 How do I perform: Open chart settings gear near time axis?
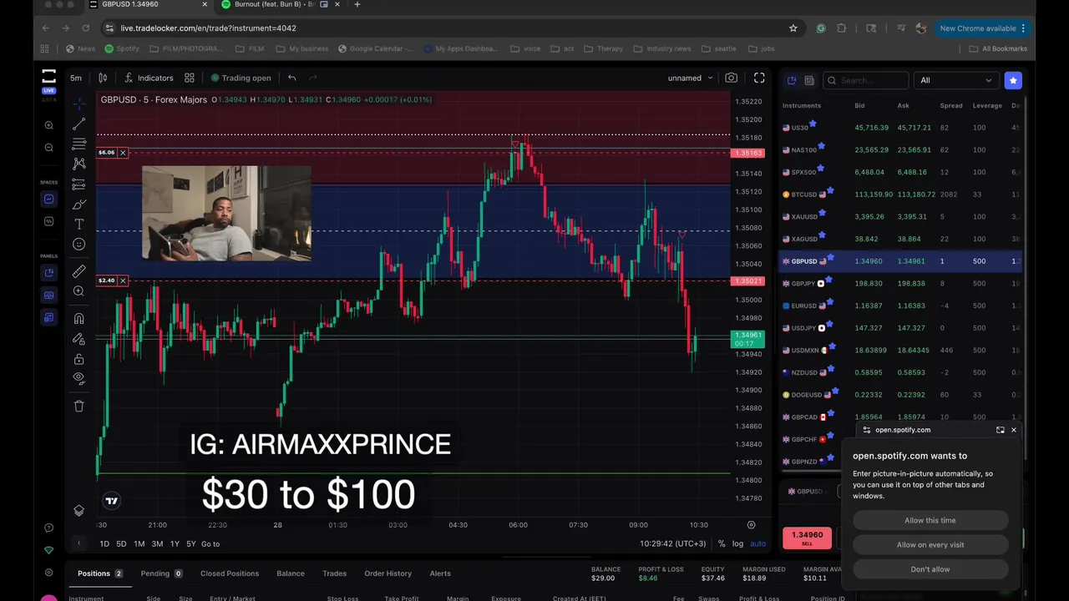751,525
